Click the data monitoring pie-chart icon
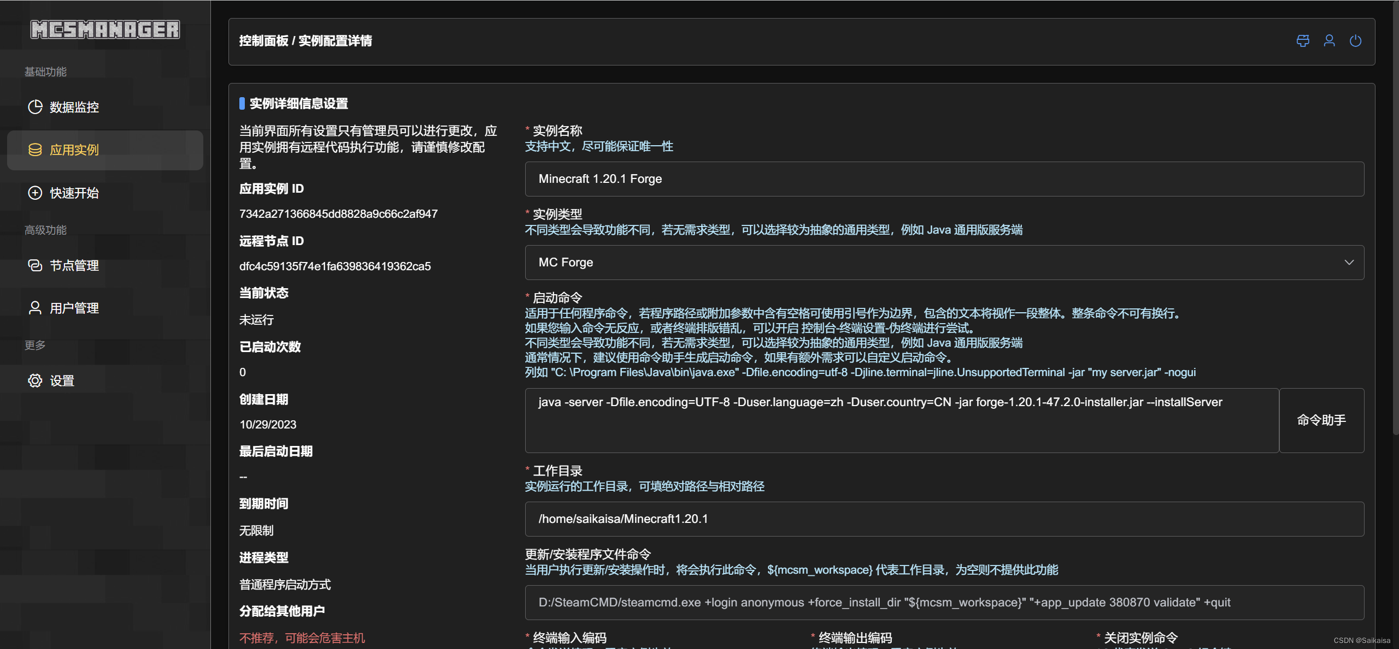 tap(35, 107)
